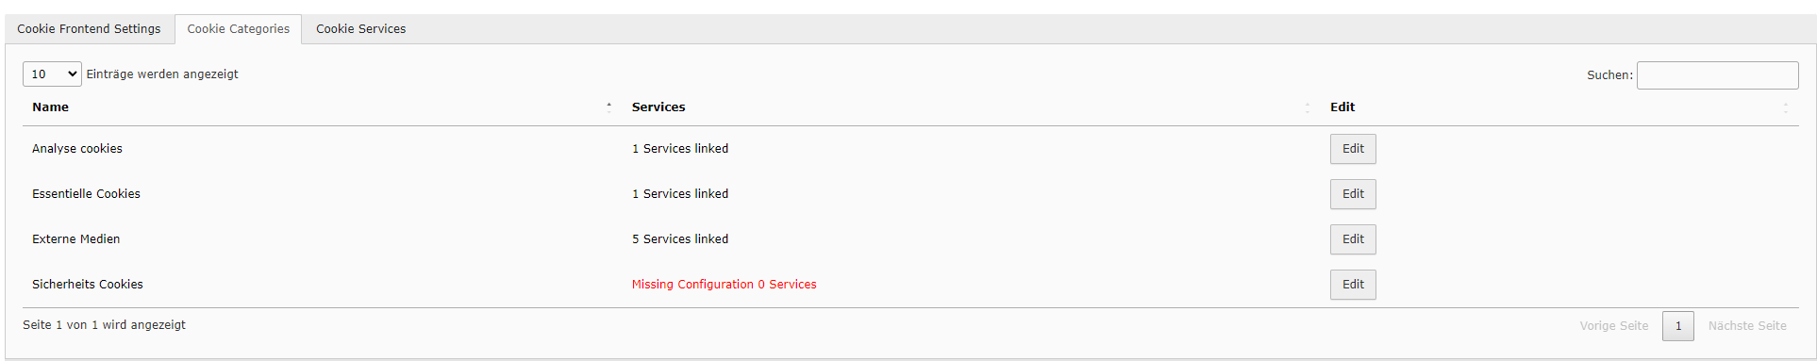Image resolution: width=1817 pixels, height=361 pixels.
Task: Sort table by Edit column header
Action: click(1342, 107)
